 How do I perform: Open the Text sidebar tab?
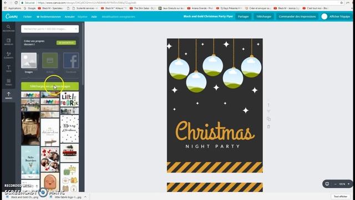click(9, 68)
